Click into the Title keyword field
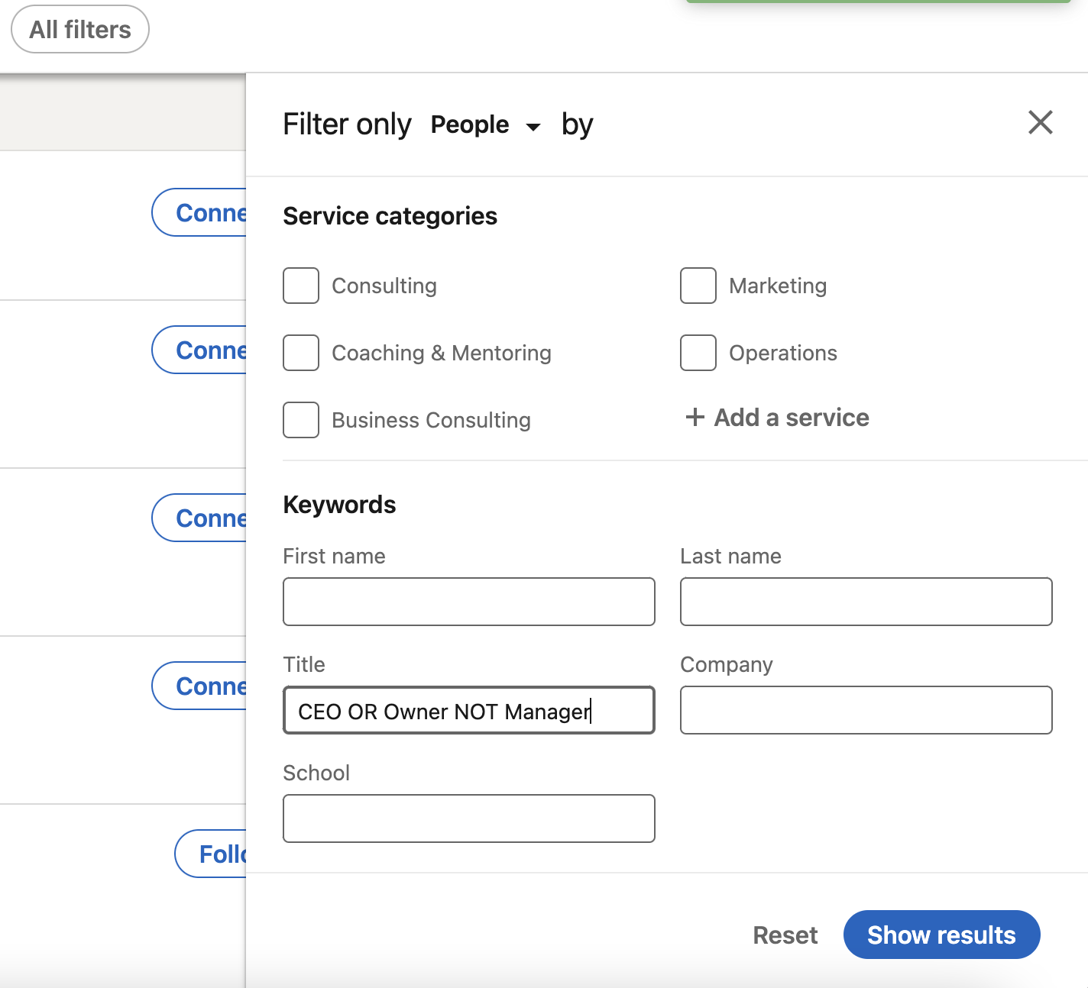 [x=469, y=710]
